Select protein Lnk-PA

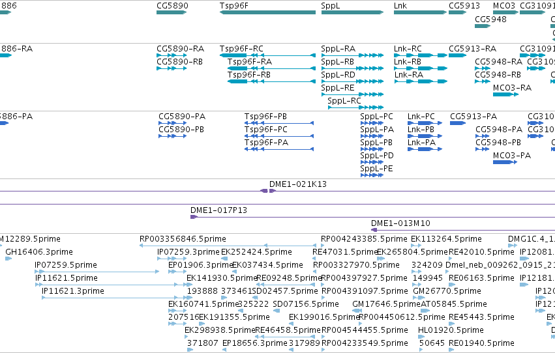[425, 149]
